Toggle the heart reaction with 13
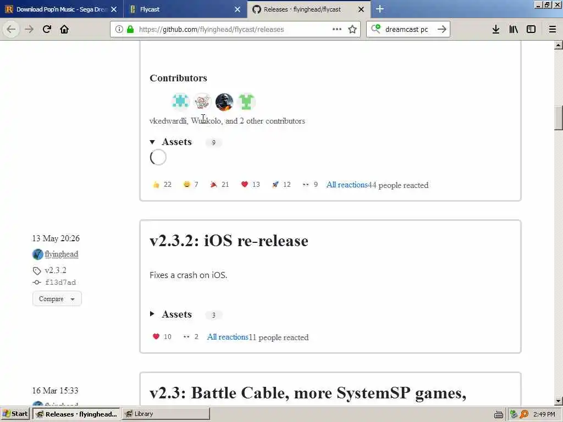 [250, 185]
